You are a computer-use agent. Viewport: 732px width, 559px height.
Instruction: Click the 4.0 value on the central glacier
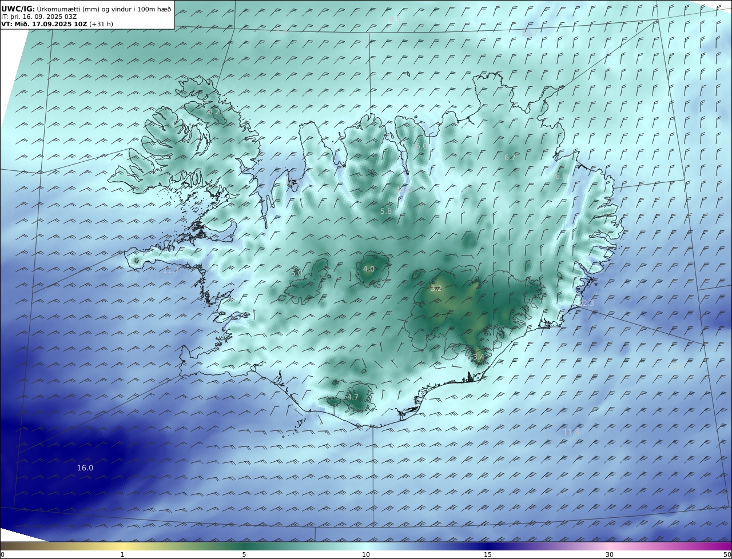[x=369, y=269]
